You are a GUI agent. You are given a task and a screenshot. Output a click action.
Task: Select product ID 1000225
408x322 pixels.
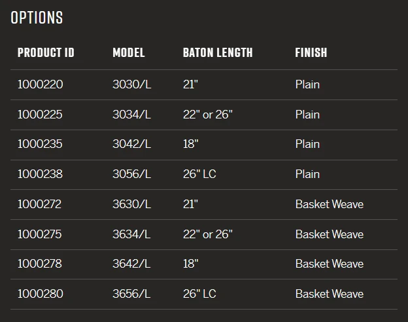41,115
